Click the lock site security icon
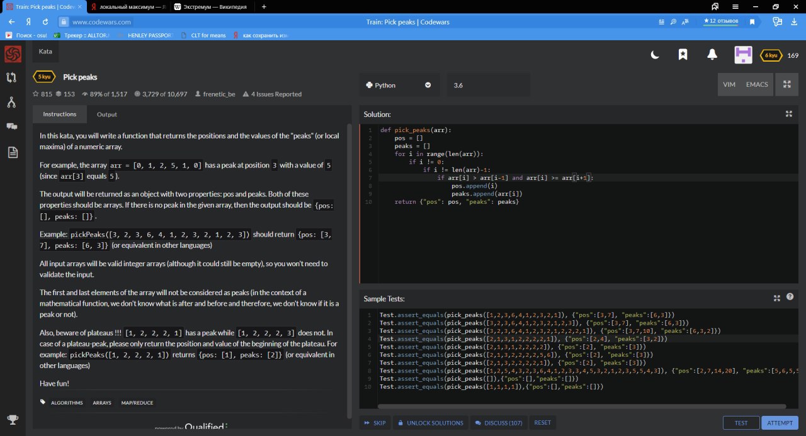This screenshot has height=436, width=806. [x=63, y=21]
